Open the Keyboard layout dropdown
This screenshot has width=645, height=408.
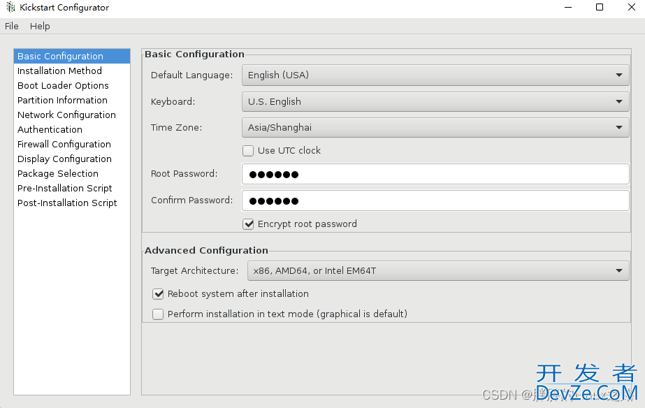tap(435, 101)
